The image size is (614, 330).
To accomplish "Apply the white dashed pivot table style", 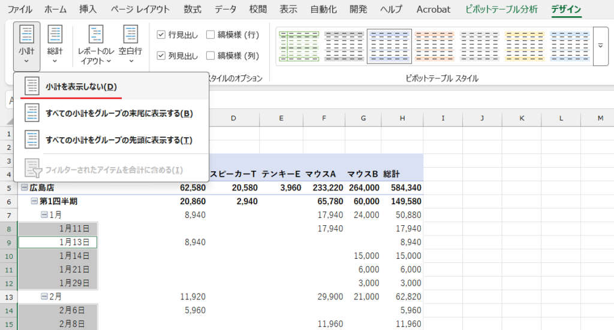I will (479, 46).
